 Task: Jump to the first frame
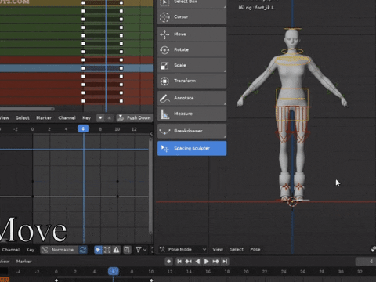[x=179, y=262]
